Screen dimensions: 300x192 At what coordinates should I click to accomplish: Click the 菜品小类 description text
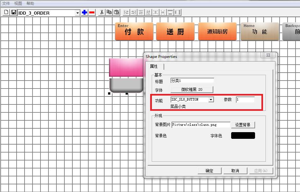(178, 107)
